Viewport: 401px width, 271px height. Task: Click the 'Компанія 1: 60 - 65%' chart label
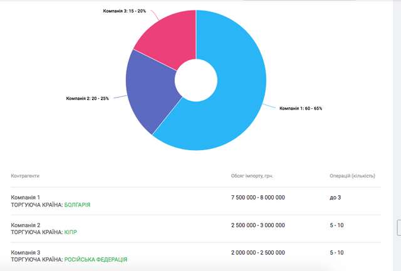click(x=300, y=108)
